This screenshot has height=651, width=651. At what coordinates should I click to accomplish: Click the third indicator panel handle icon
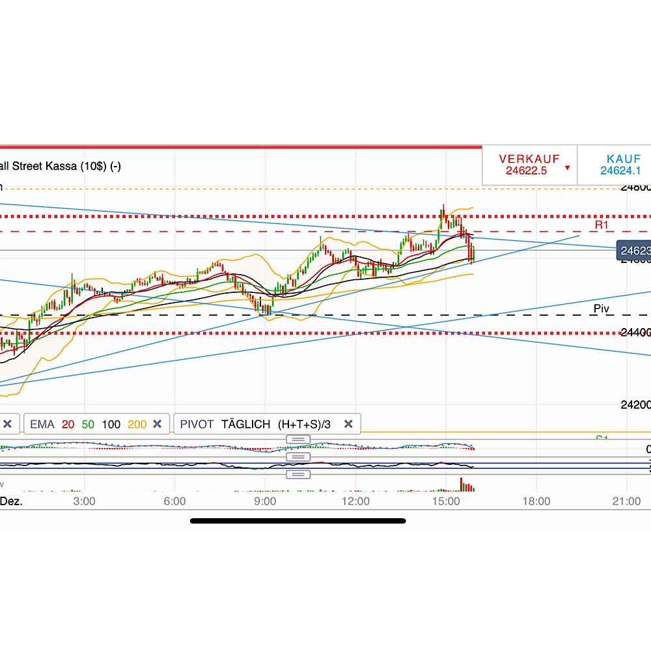298,474
